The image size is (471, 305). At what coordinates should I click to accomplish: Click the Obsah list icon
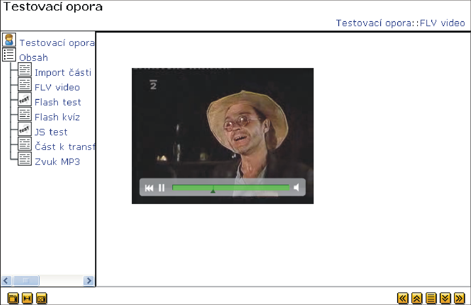[9, 54]
